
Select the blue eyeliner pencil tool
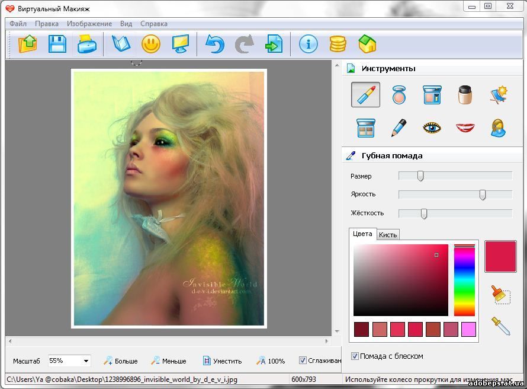coord(399,128)
